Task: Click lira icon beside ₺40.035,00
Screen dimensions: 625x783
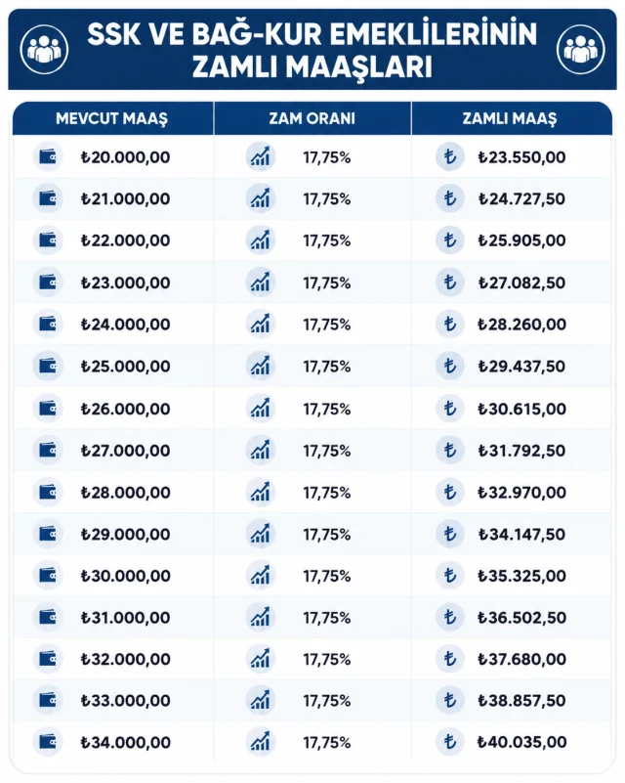Action: [x=450, y=742]
